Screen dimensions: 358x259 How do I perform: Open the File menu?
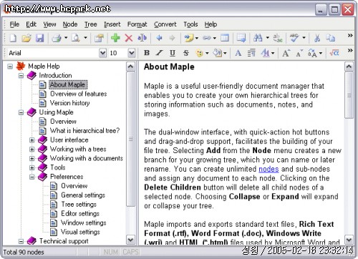(x=14, y=24)
